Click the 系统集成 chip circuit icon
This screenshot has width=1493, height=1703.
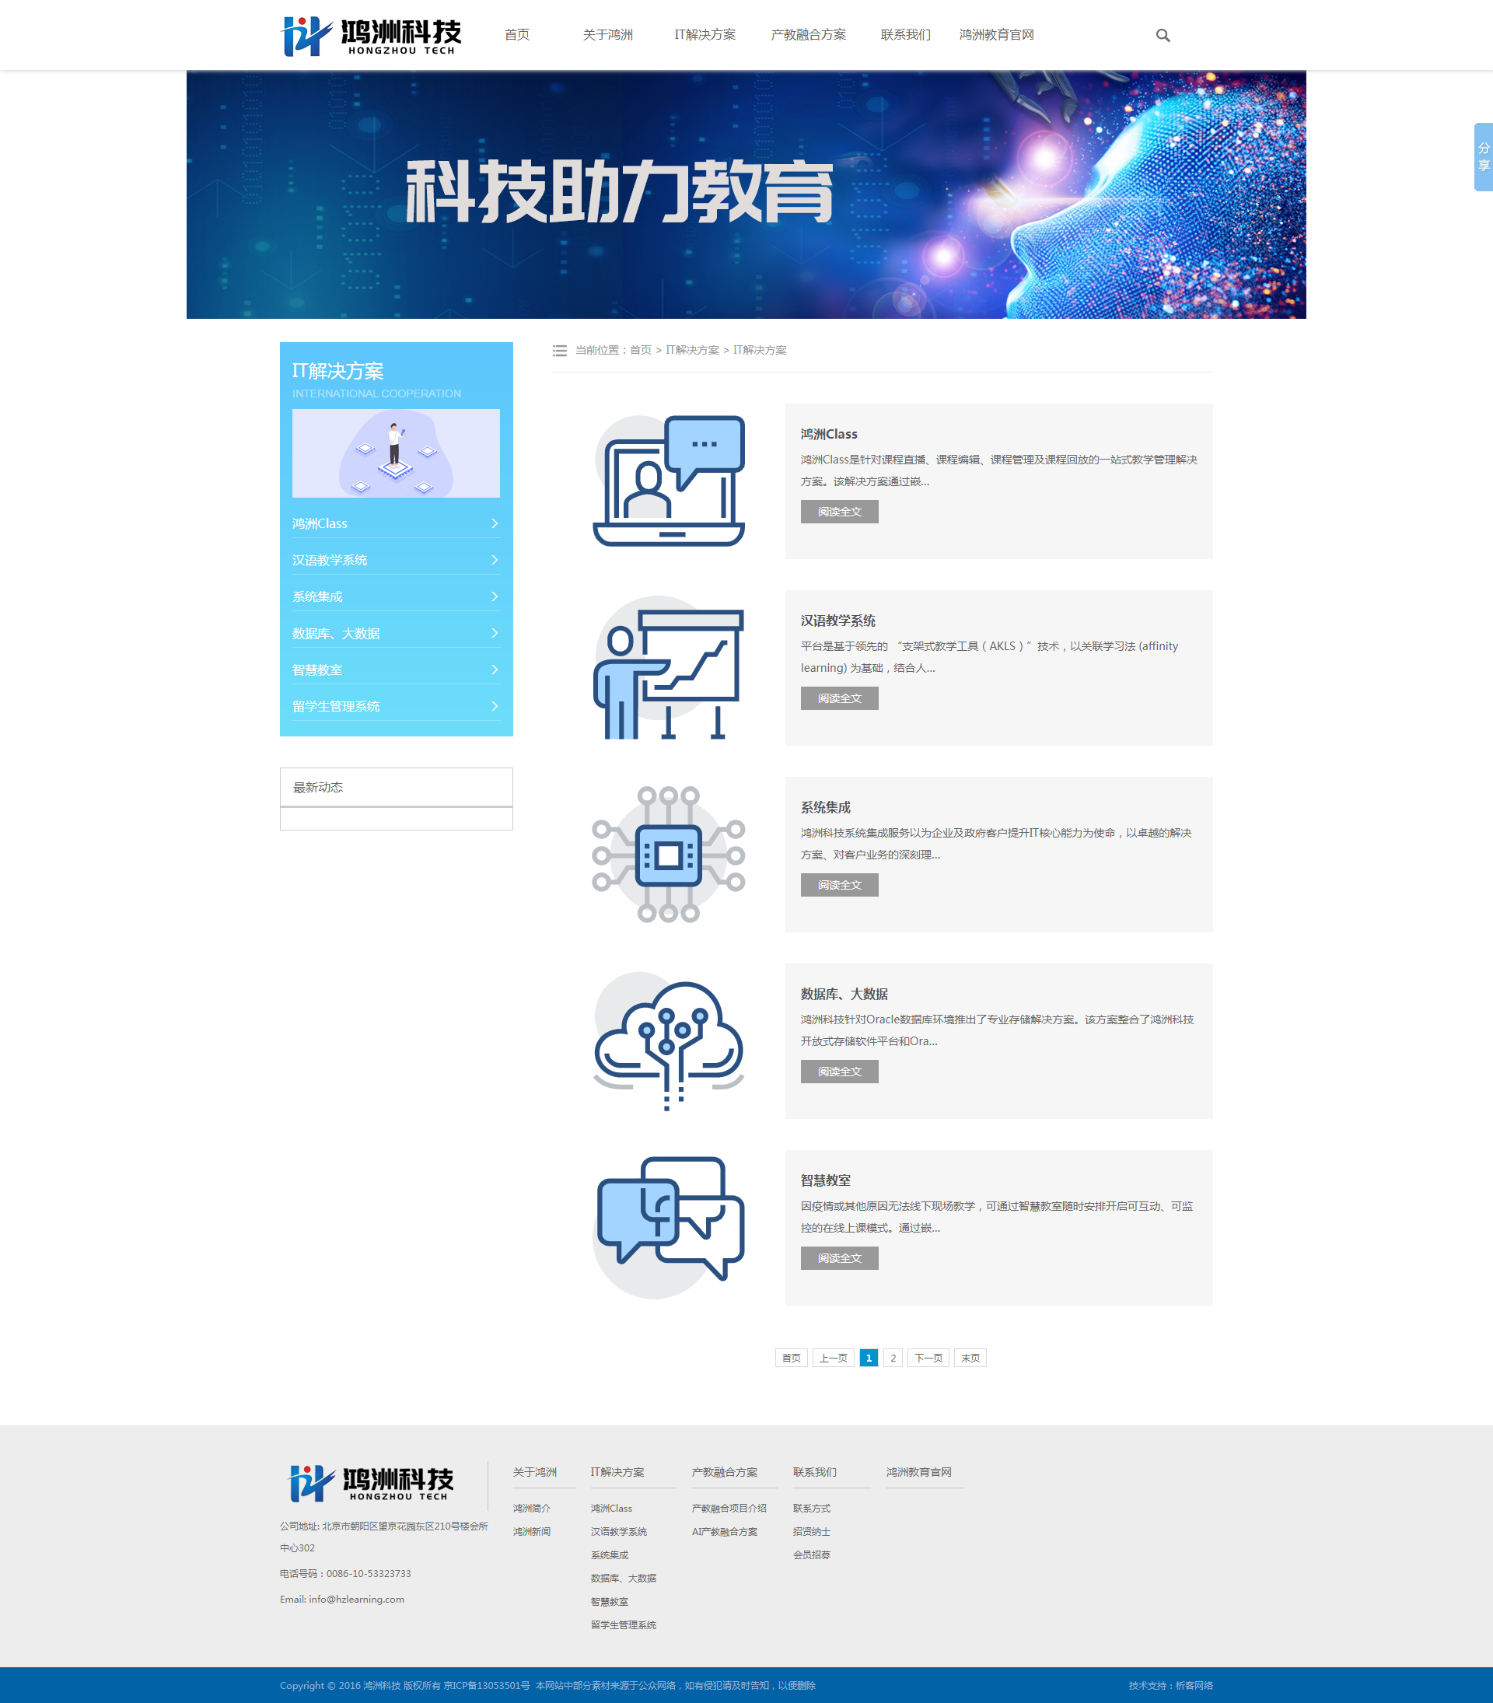[668, 854]
